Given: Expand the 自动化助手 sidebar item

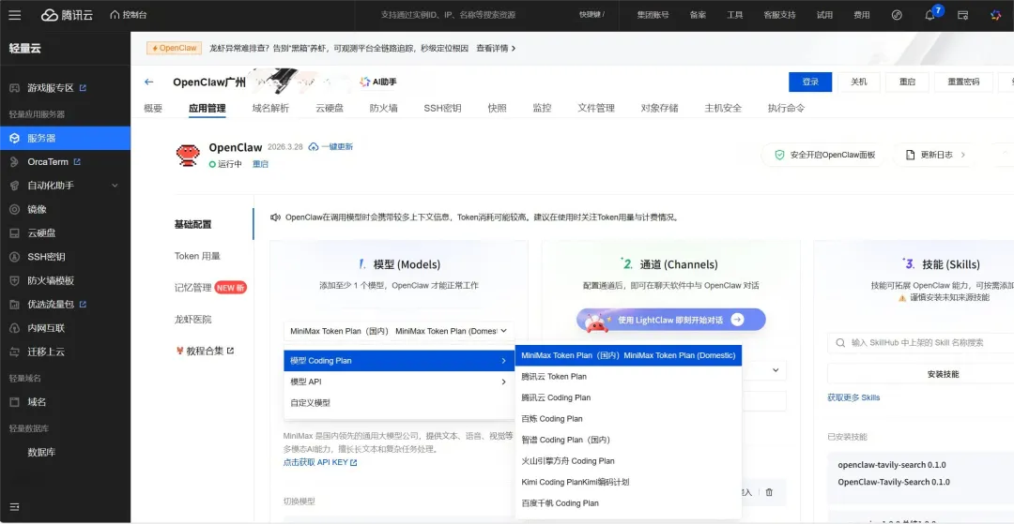Looking at the screenshot, I should click(66, 186).
